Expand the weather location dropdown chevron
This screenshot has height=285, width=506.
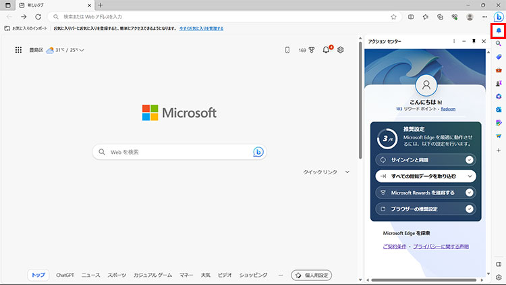click(x=82, y=50)
